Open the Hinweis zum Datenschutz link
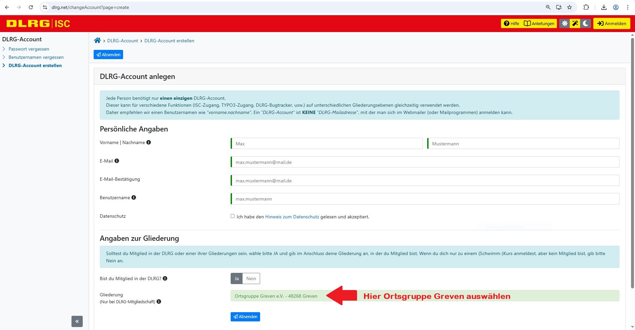Image resolution: width=635 pixels, height=330 pixels. pyautogui.click(x=292, y=217)
